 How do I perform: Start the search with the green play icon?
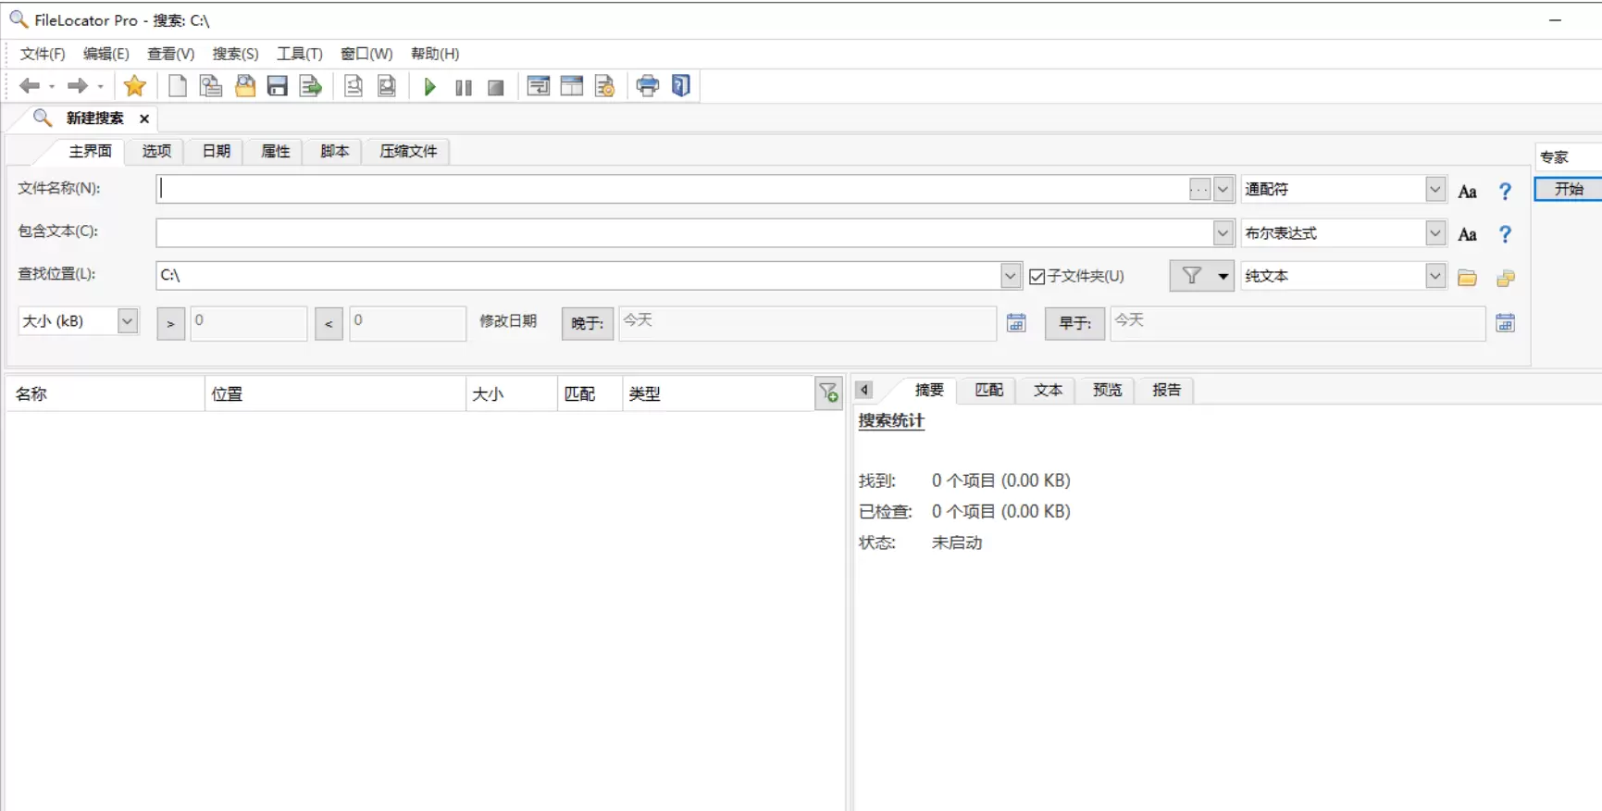[429, 87]
